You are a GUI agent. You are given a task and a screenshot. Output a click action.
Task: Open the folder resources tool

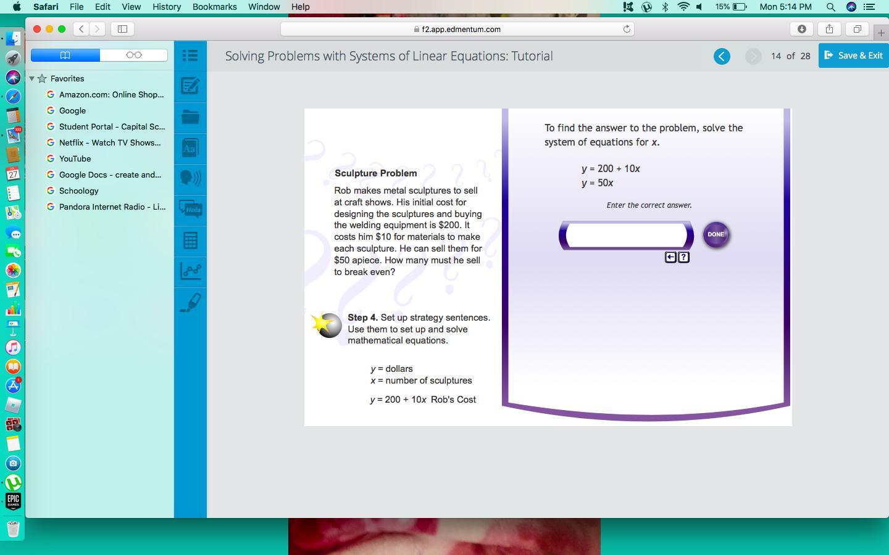(190, 117)
